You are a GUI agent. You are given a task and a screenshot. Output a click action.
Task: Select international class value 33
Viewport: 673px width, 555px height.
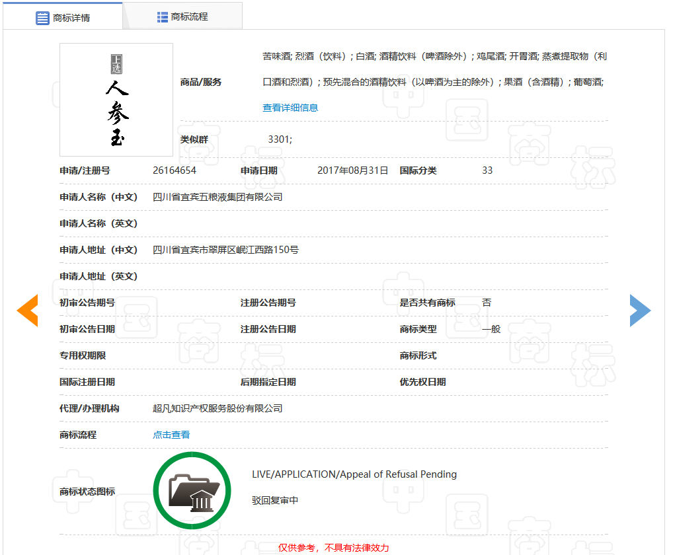[487, 170]
